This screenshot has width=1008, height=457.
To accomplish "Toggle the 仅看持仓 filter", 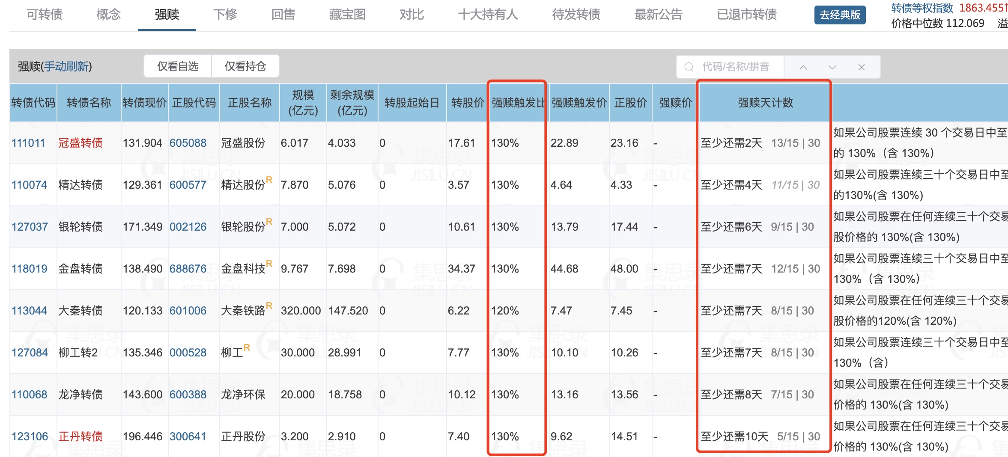I will [245, 66].
